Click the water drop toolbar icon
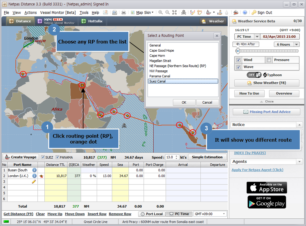The width and height of the screenshot is (306, 226). pyautogui.click(x=226, y=13)
